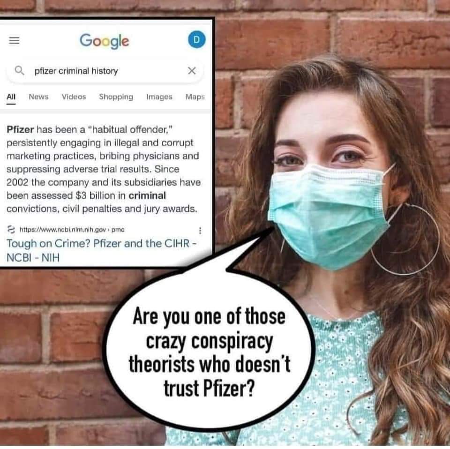The width and height of the screenshot is (450, 449).
Task: Click the bold 'Pfizer' word in snippet
Action: [x=20, y=130]
